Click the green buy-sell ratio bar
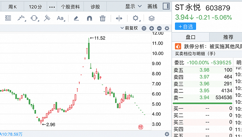The height and width of the screenshot is (137, 242). coord(203,103)
